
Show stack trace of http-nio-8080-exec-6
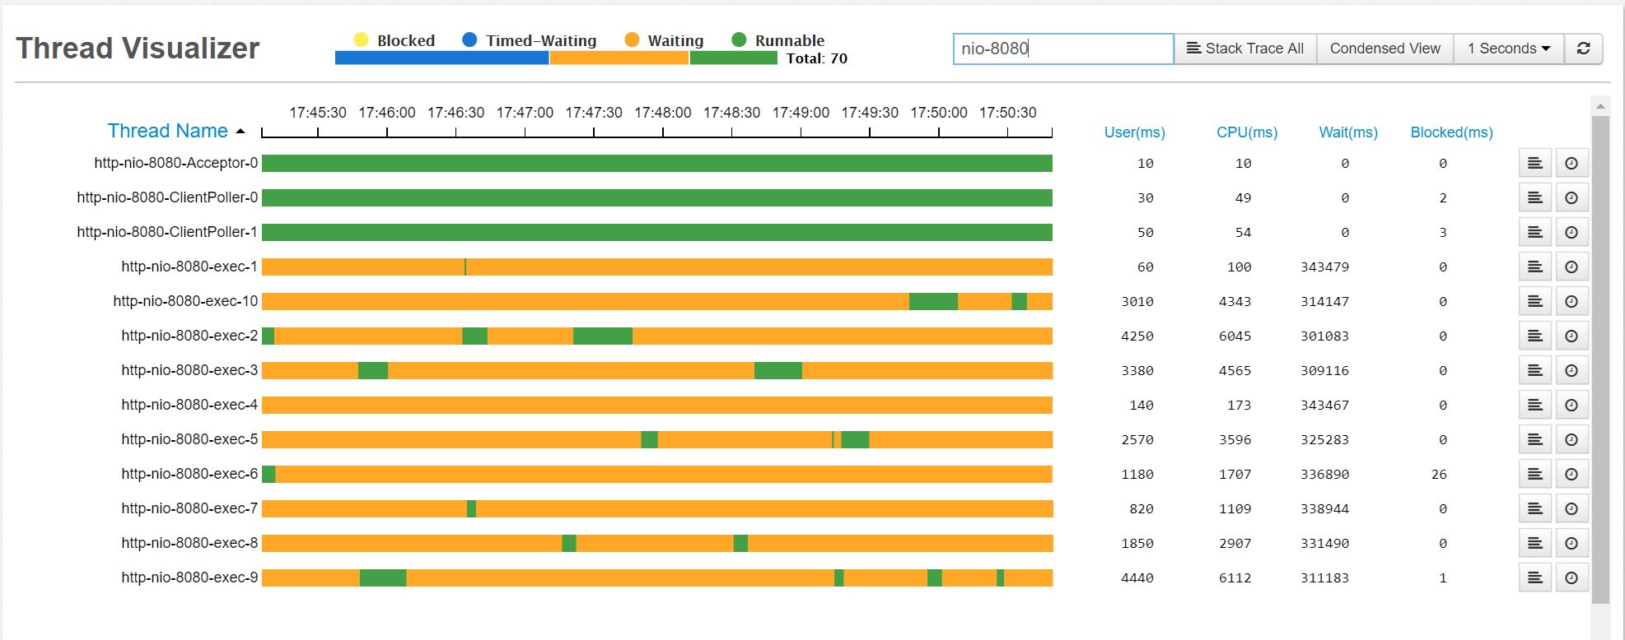pos(1534,475)
